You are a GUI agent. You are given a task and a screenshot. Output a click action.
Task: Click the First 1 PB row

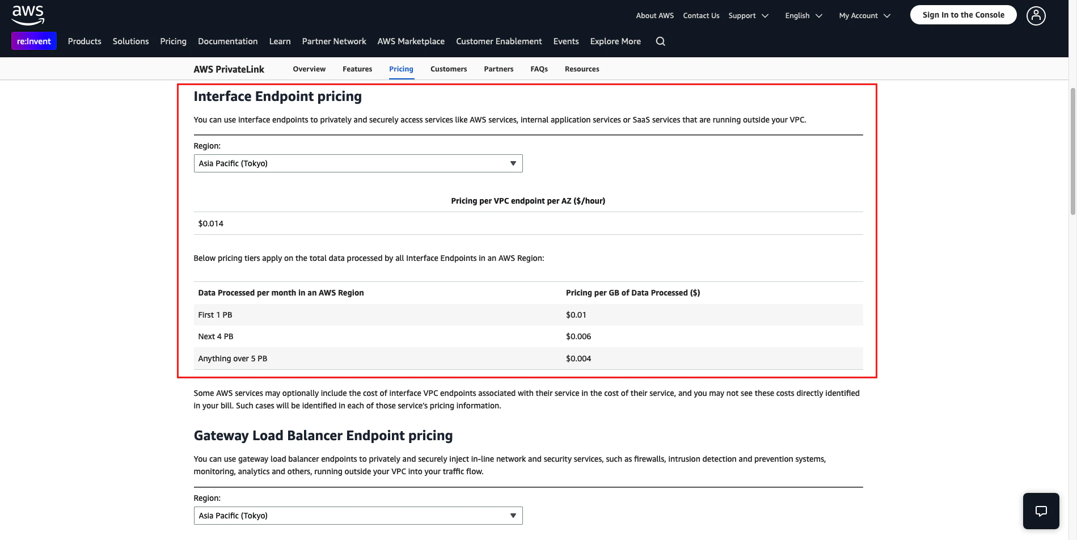point(528,315)
